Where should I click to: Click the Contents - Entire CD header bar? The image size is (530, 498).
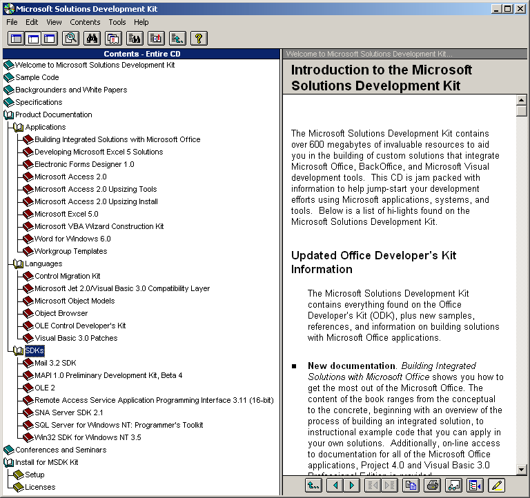point(141,54)
